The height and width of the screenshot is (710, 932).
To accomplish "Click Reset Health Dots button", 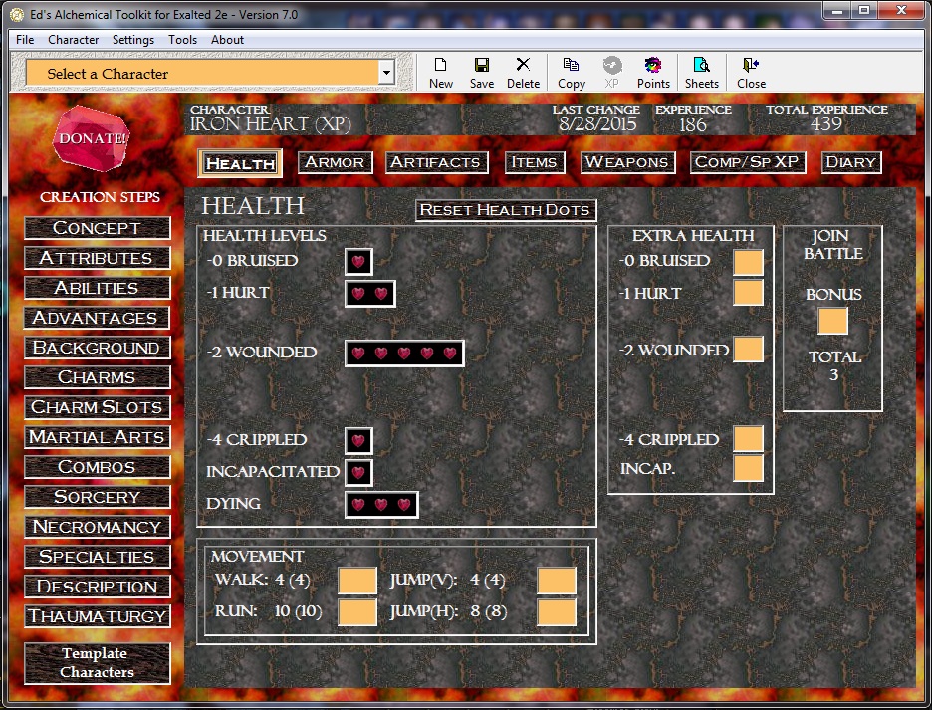I will (x=505, y=210).
